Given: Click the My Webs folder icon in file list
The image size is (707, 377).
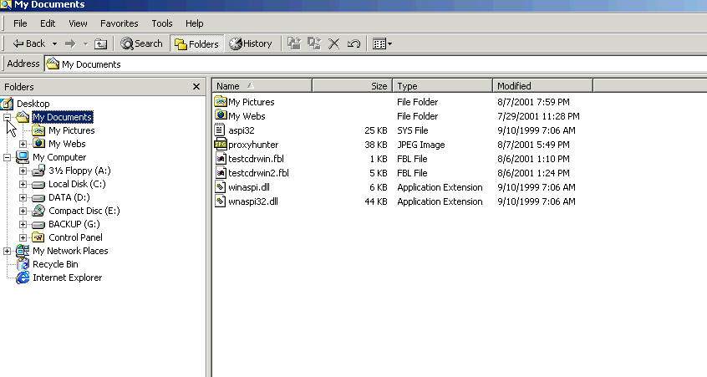Looking at the screenshot, I should click(x=220, y=115).
